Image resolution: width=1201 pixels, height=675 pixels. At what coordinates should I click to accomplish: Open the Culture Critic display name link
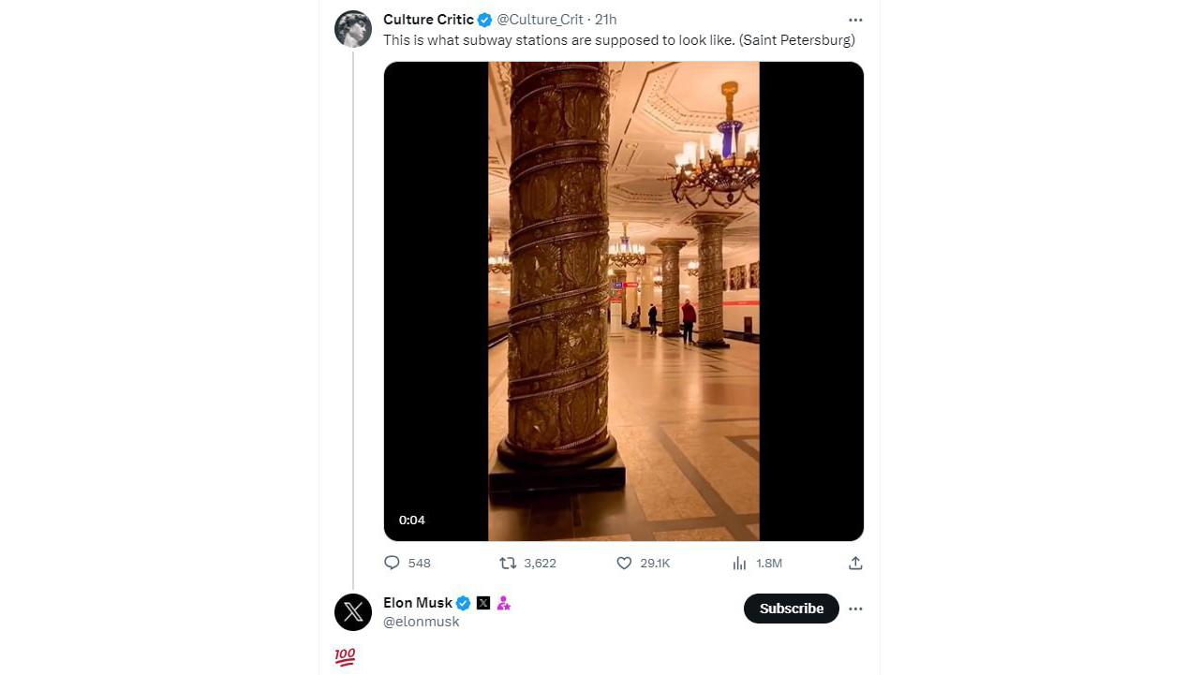pos(428,20)
